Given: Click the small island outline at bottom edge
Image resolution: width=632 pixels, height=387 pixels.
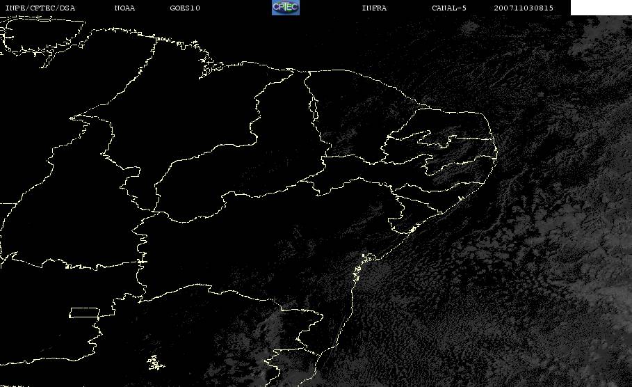Looking at the screenshot, I should pyautogui.click(x=154, y=362).
